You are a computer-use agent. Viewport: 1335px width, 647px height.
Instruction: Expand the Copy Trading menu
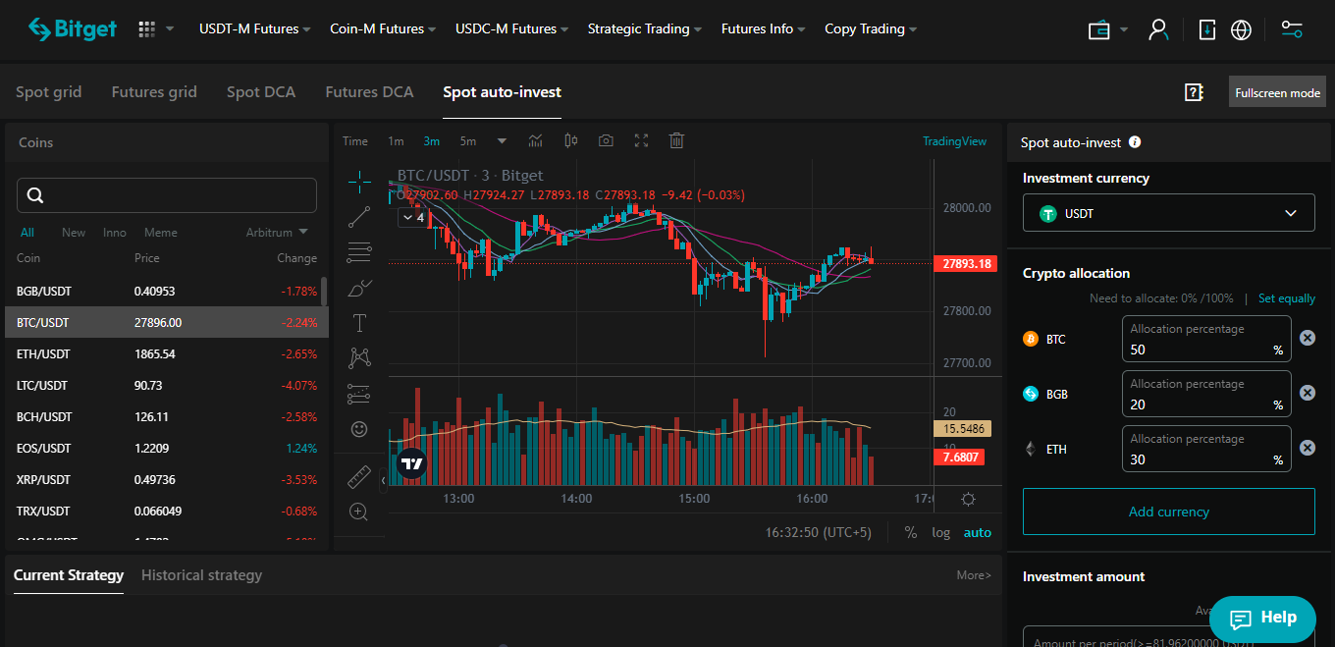tap(872, 29)
